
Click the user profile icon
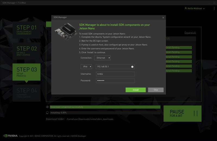pos(186,8)
